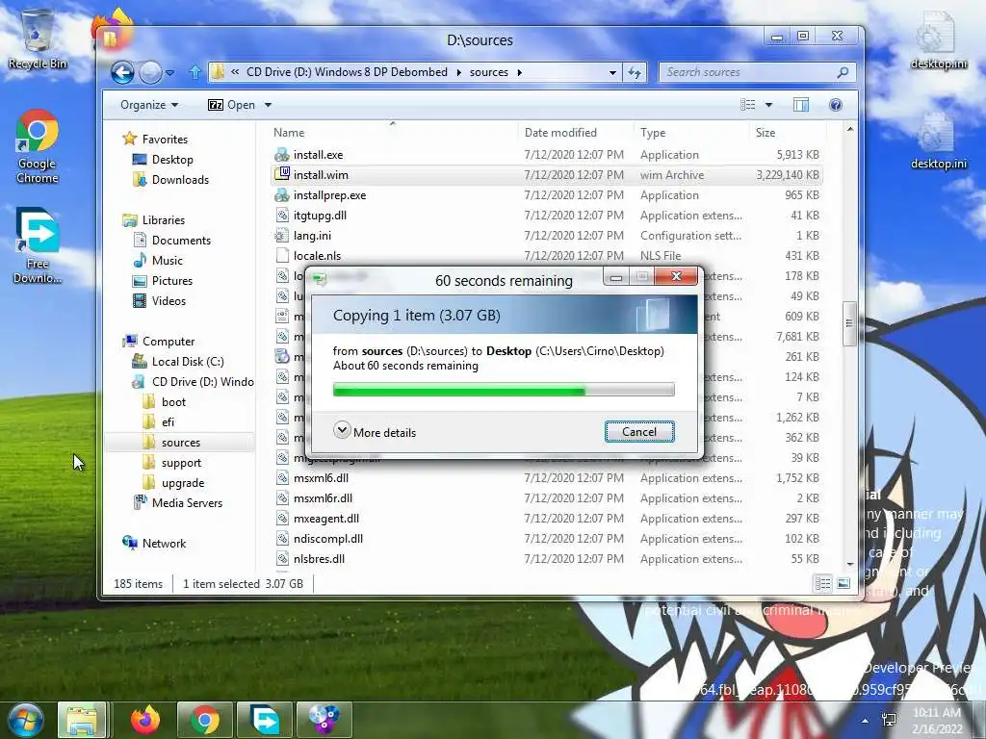Select the msxml6r.dll file
The image size is (986, 739).
click(x=547, y=497)
